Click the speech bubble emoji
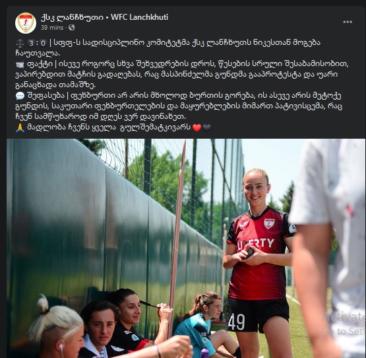Image resolution: width=366 pixels, height=358 pixels. coord(20,96)
